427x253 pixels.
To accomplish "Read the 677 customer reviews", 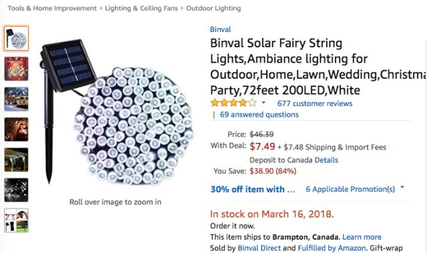I will 315,103.
